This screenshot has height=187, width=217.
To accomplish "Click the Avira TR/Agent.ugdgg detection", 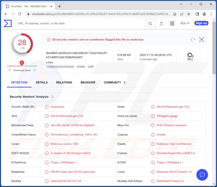I will tap(167, 116).
